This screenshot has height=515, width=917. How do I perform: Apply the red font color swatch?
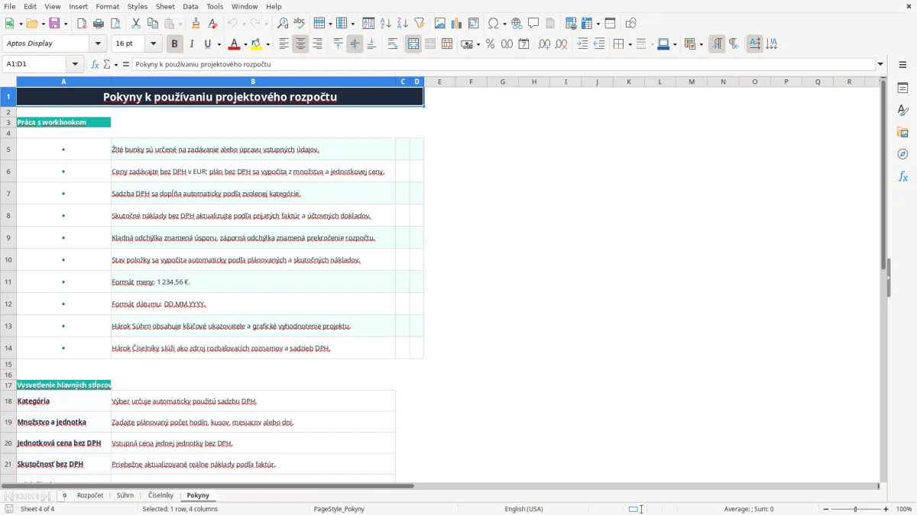click(234, 44)
